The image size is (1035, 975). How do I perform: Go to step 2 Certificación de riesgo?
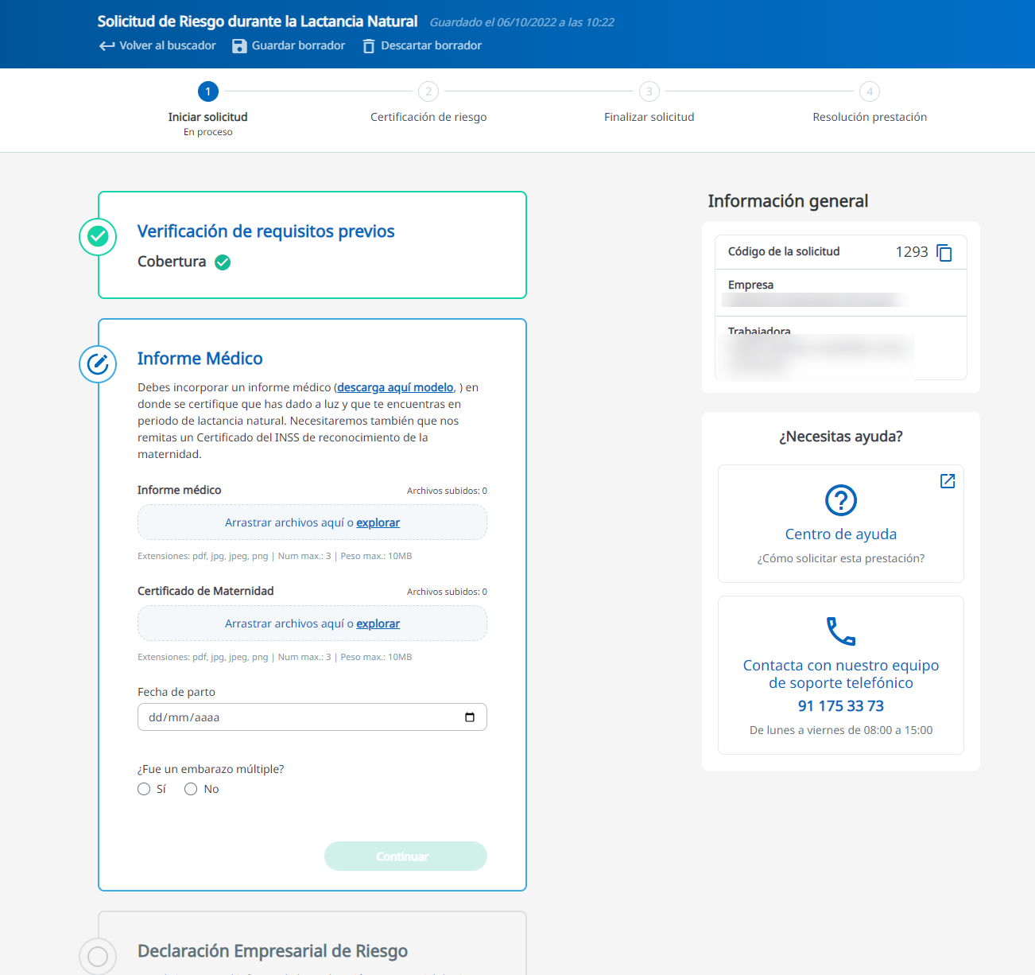point(428,91)
